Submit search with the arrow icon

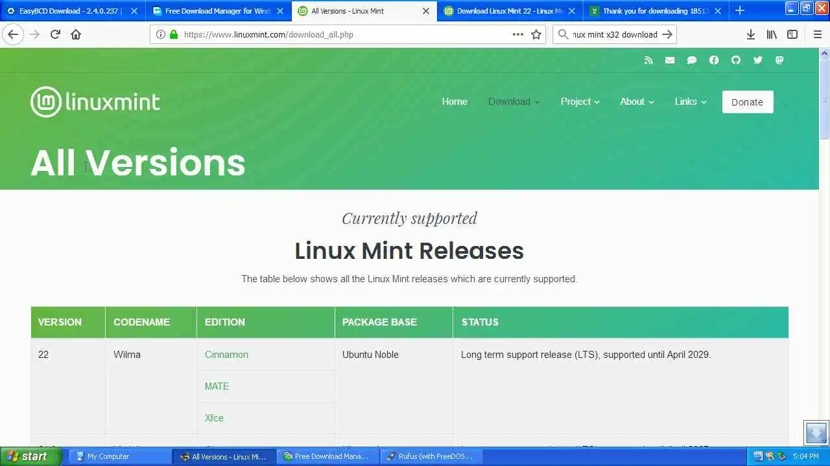[667, 34]
